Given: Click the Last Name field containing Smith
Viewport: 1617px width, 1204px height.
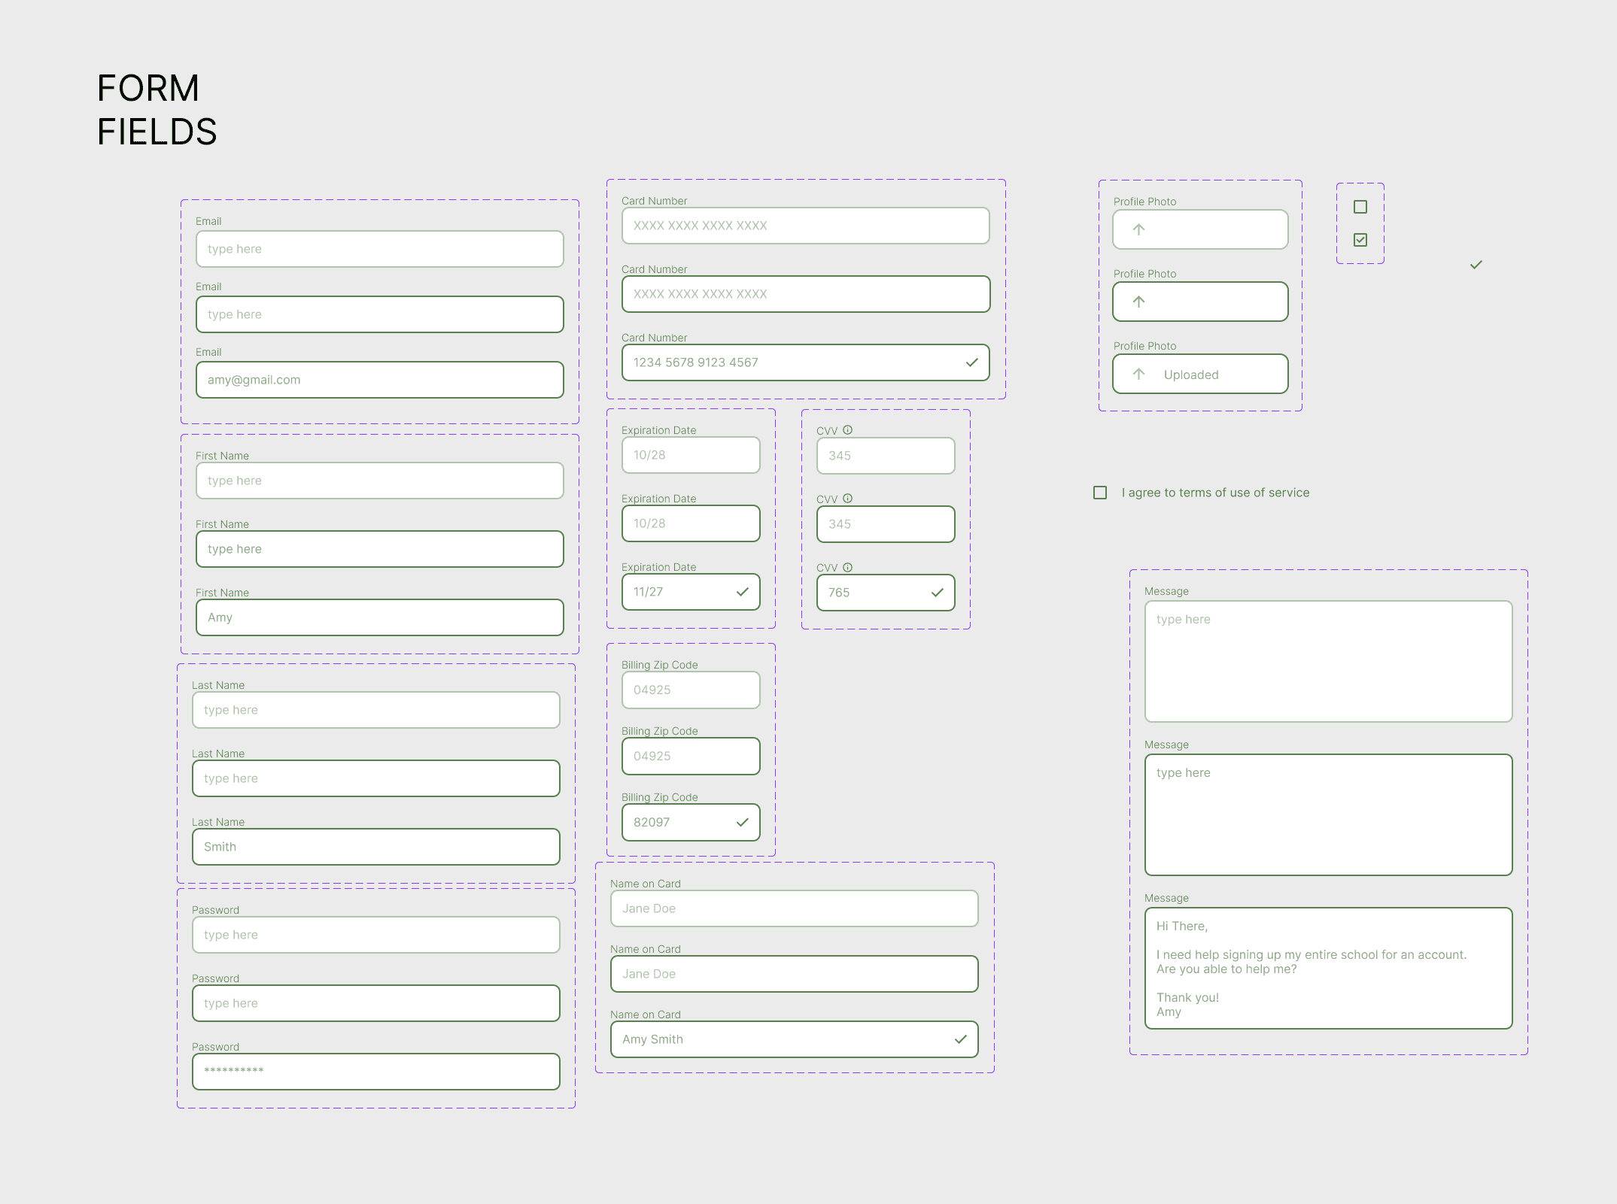Looking at the screenshot, I should 375,847.
